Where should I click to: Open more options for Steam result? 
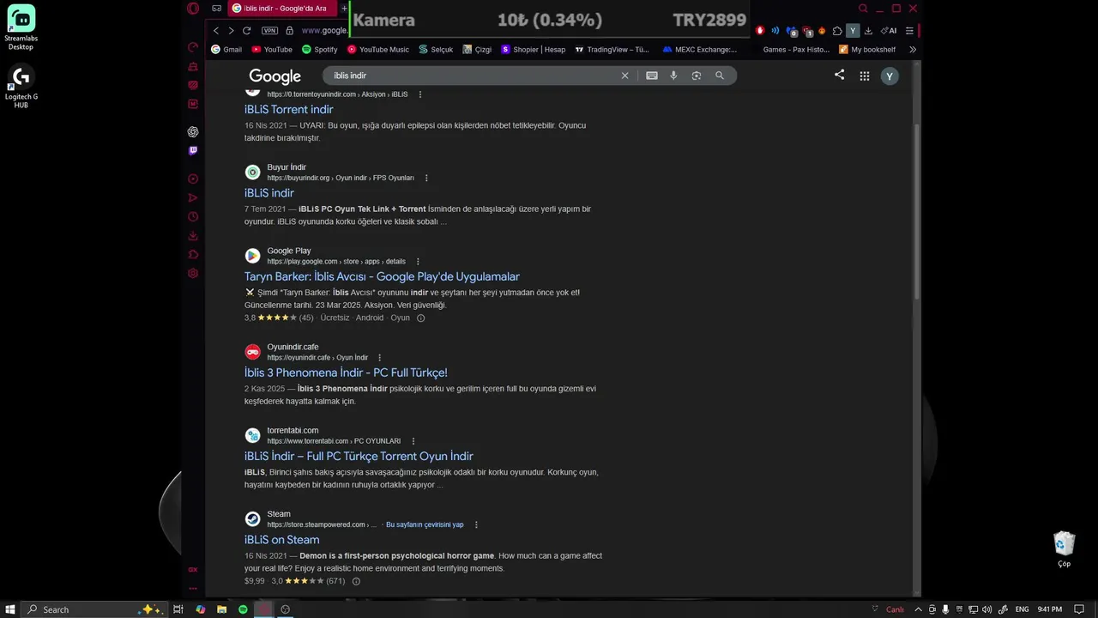[x=476, y=524]
